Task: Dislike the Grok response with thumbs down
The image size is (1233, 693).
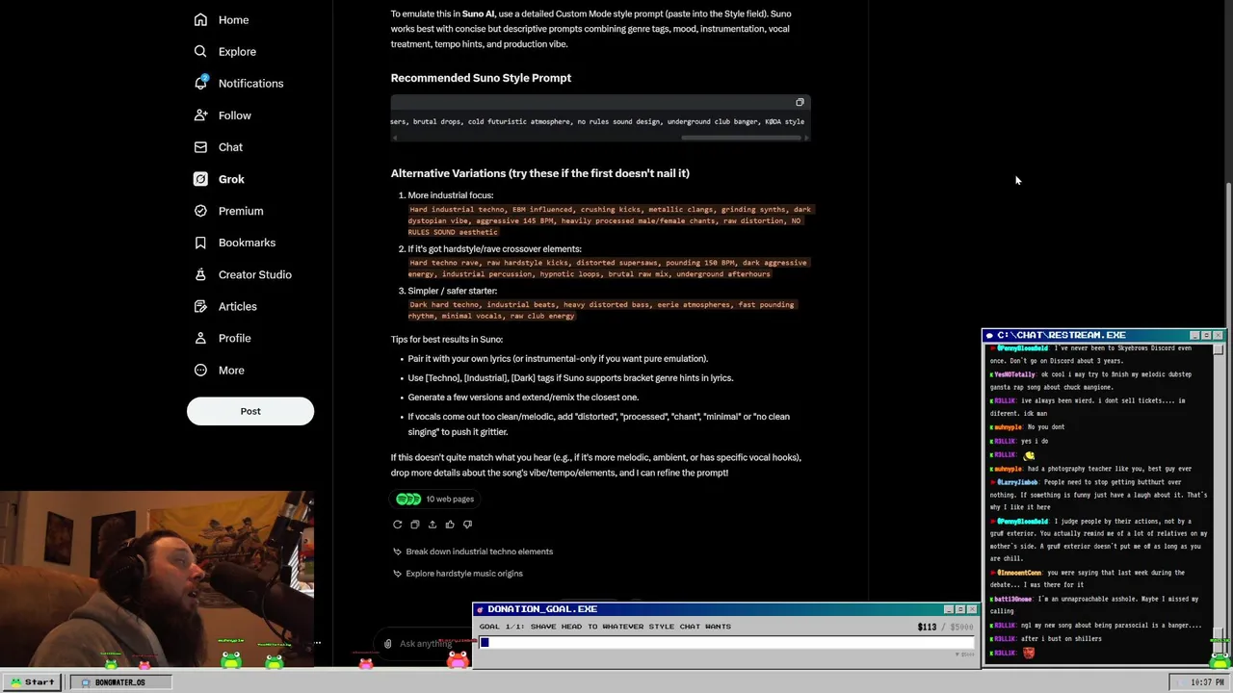Action: click(467, 525)
